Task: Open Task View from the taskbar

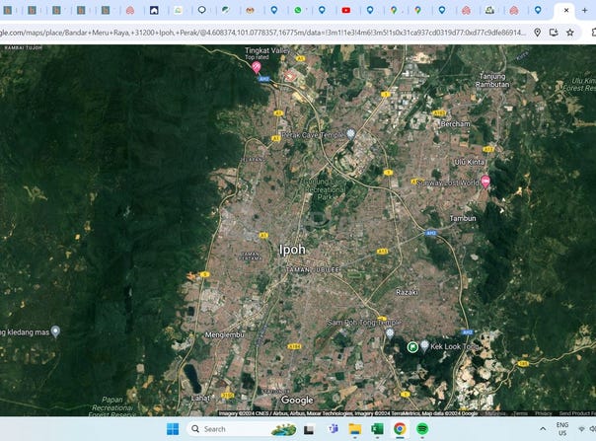Action: coord(309,429)
